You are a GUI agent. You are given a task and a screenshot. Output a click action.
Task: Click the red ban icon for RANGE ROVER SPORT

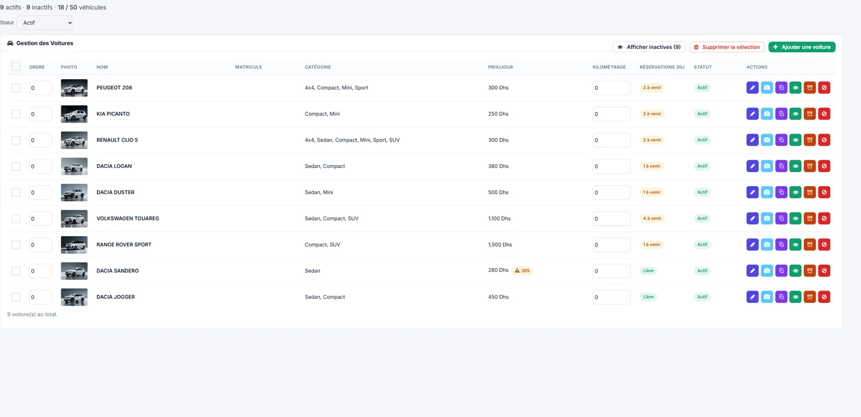[824, 245]
